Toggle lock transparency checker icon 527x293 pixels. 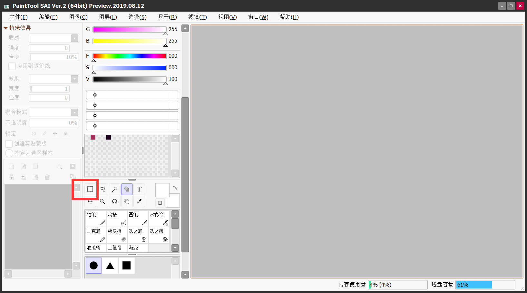coord(34,133)
